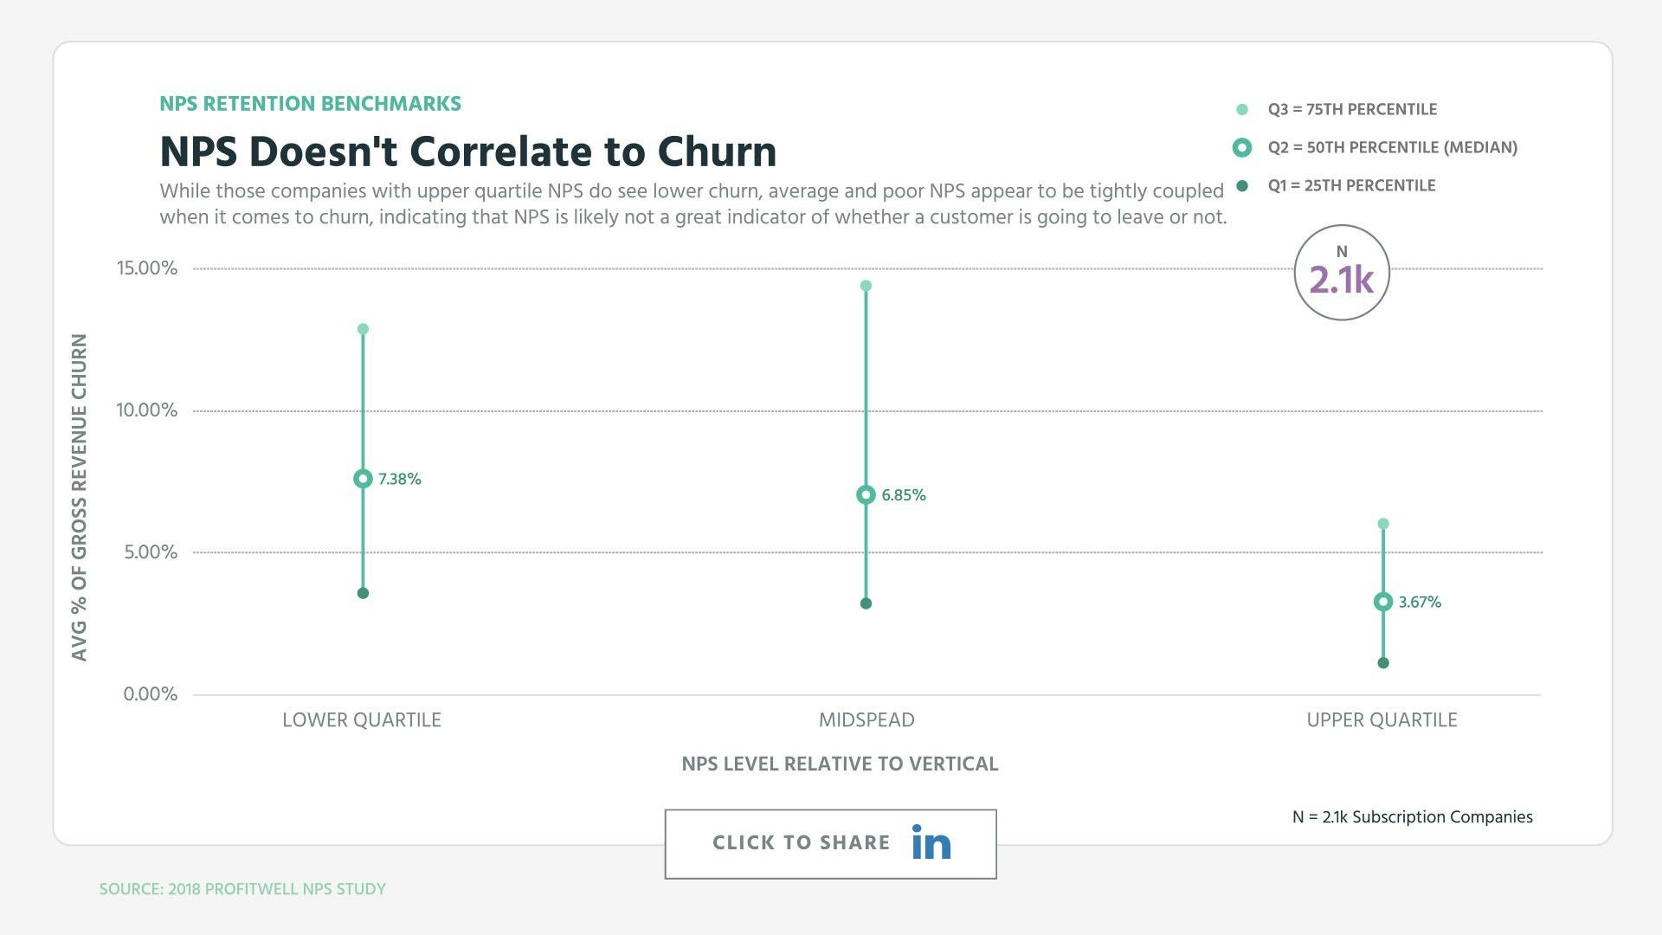Expand the Midspead category label
This screenshot has height=935, width=1662.
(865, 719)
